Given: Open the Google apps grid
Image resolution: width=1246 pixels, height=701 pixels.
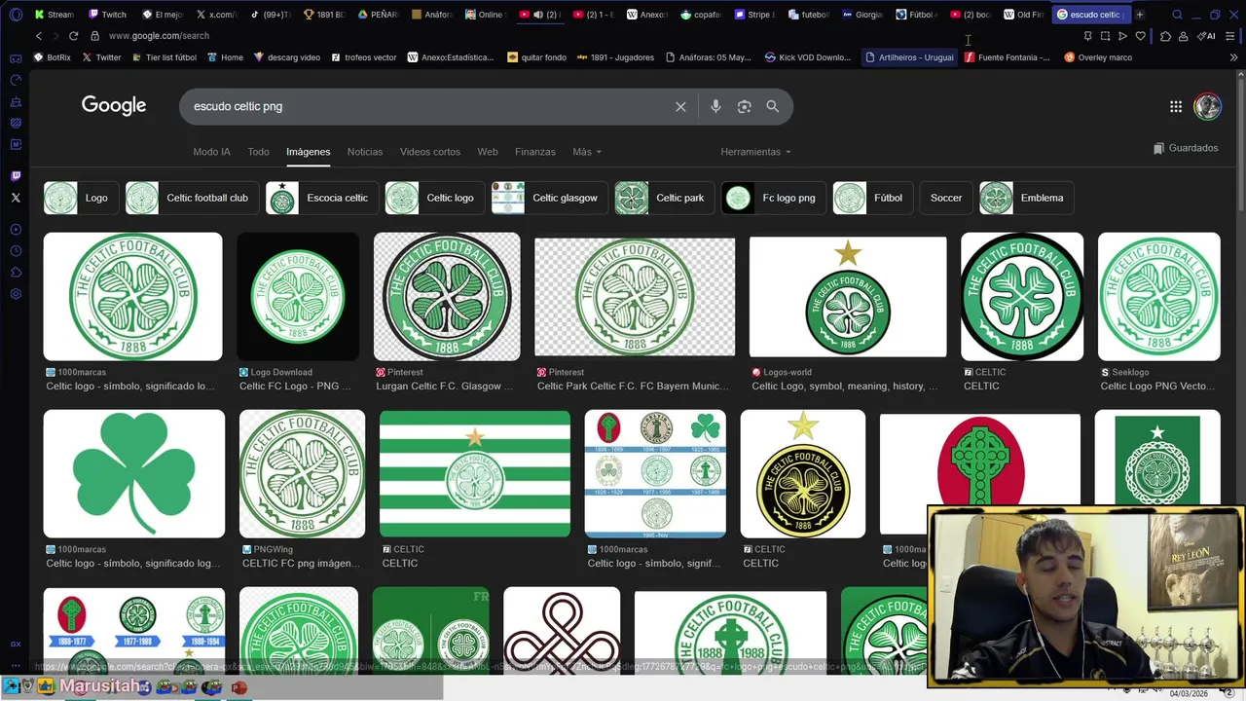Looking at the screenshot, I should click(1176, 106).
